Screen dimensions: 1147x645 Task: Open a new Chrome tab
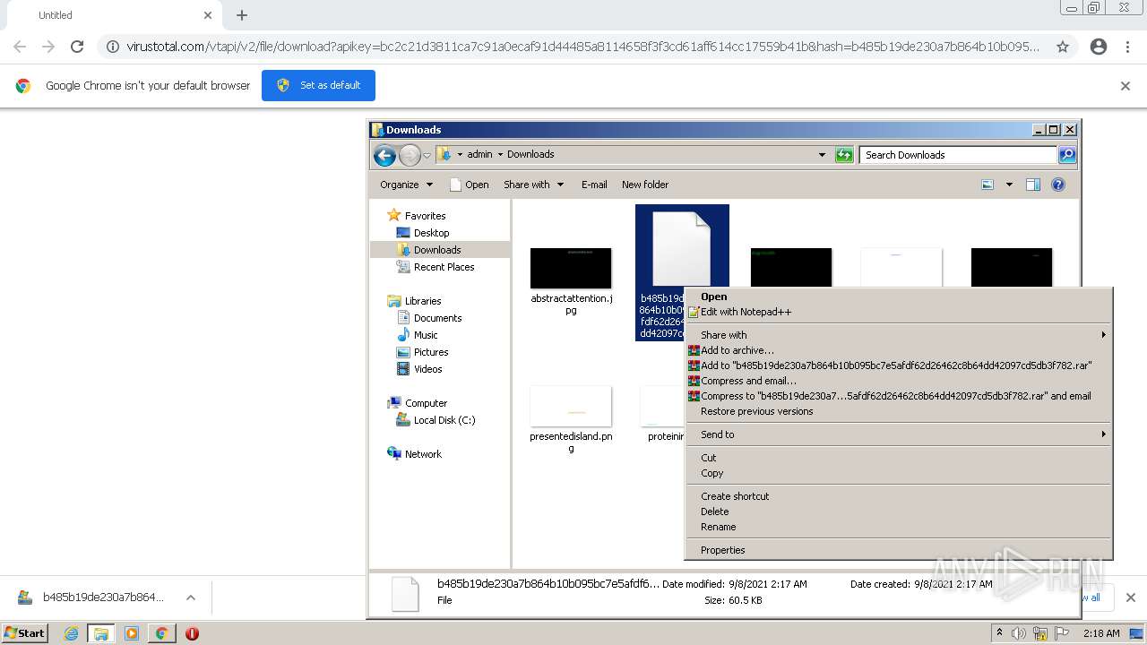[x=242, y=15]
